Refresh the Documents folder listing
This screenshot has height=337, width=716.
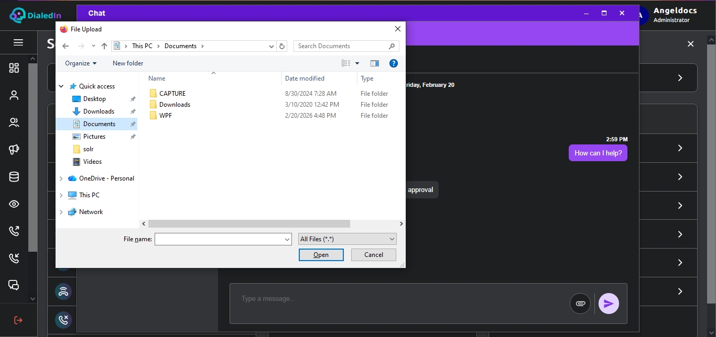pos(282,46)
